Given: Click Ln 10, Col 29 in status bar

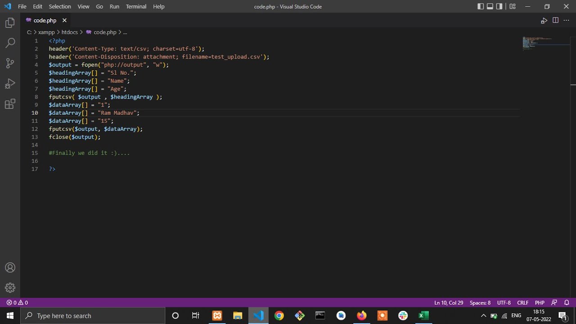Looking at the screenshot, I should click(x=449, y=303).
